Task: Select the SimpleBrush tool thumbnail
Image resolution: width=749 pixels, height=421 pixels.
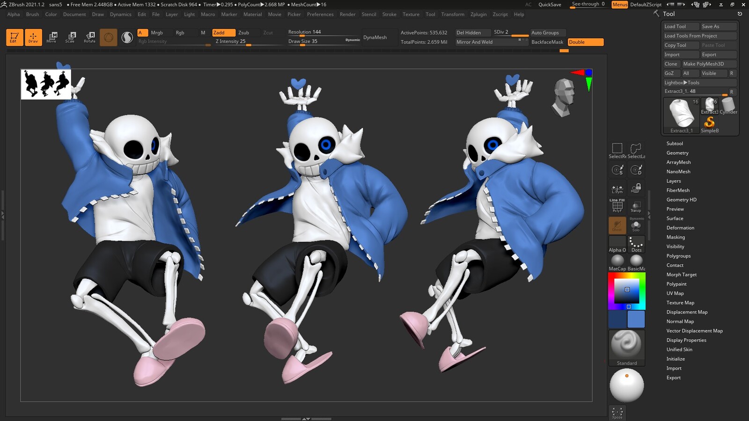Action: click(710, 125)
